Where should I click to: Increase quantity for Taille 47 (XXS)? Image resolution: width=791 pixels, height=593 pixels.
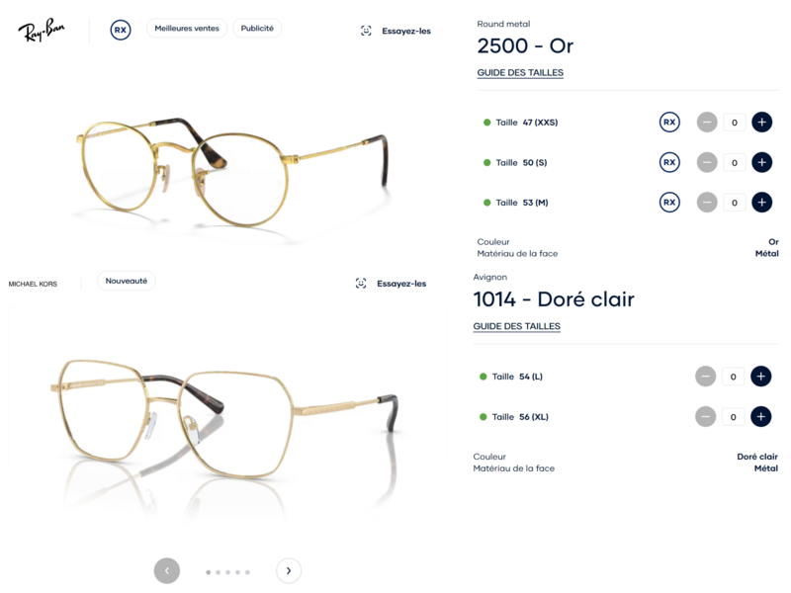coord(761,122)
